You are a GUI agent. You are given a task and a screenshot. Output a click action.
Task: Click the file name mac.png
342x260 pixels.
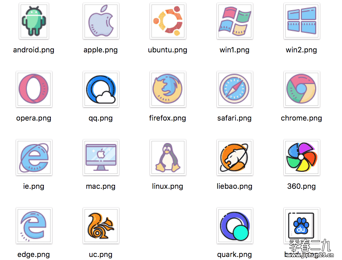click(x=100, y=186)
